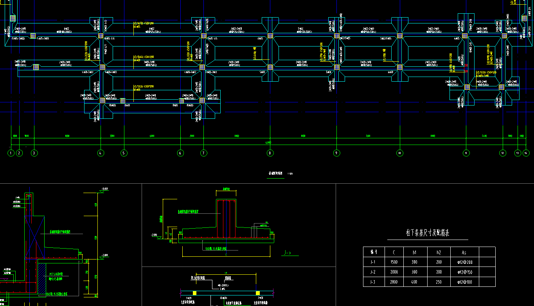Click the Φ12@150 rebar cell
Image resolution: width=534 pixels, height=306 pixels.
click(x=465, y=272)
